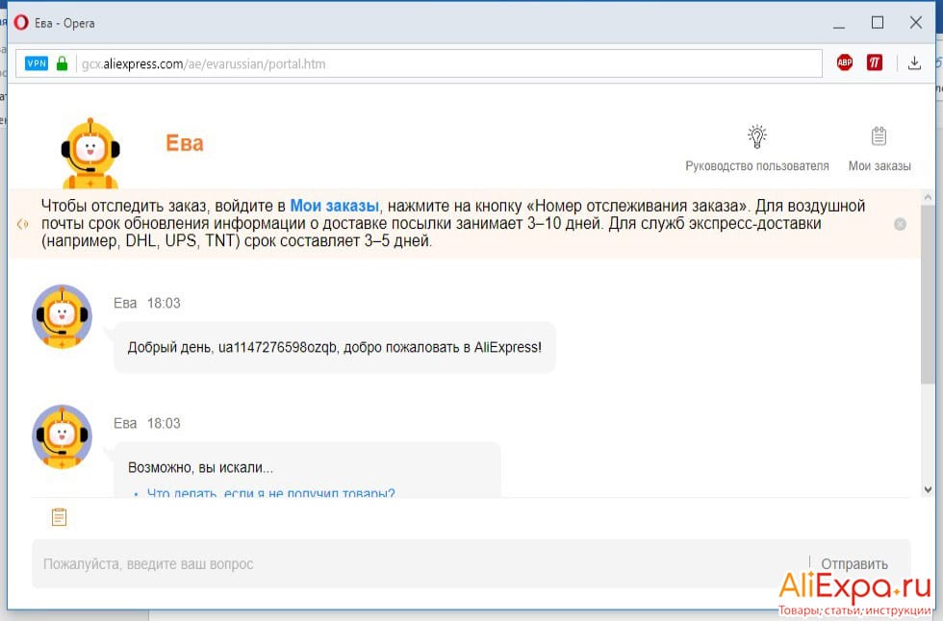This screenshot has width=943, height=621.
Task: Open the Adblock Plus extension icon
Action: tap(845, 62)
